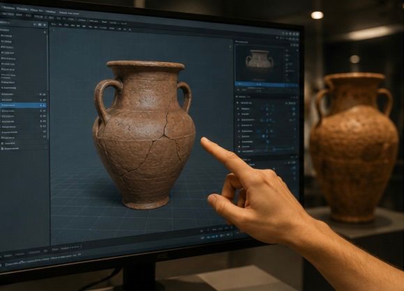The height and width of the screenshot is (291, 404).
Task: Click the funnel filter icon above left list
Action: pos(35,24)
